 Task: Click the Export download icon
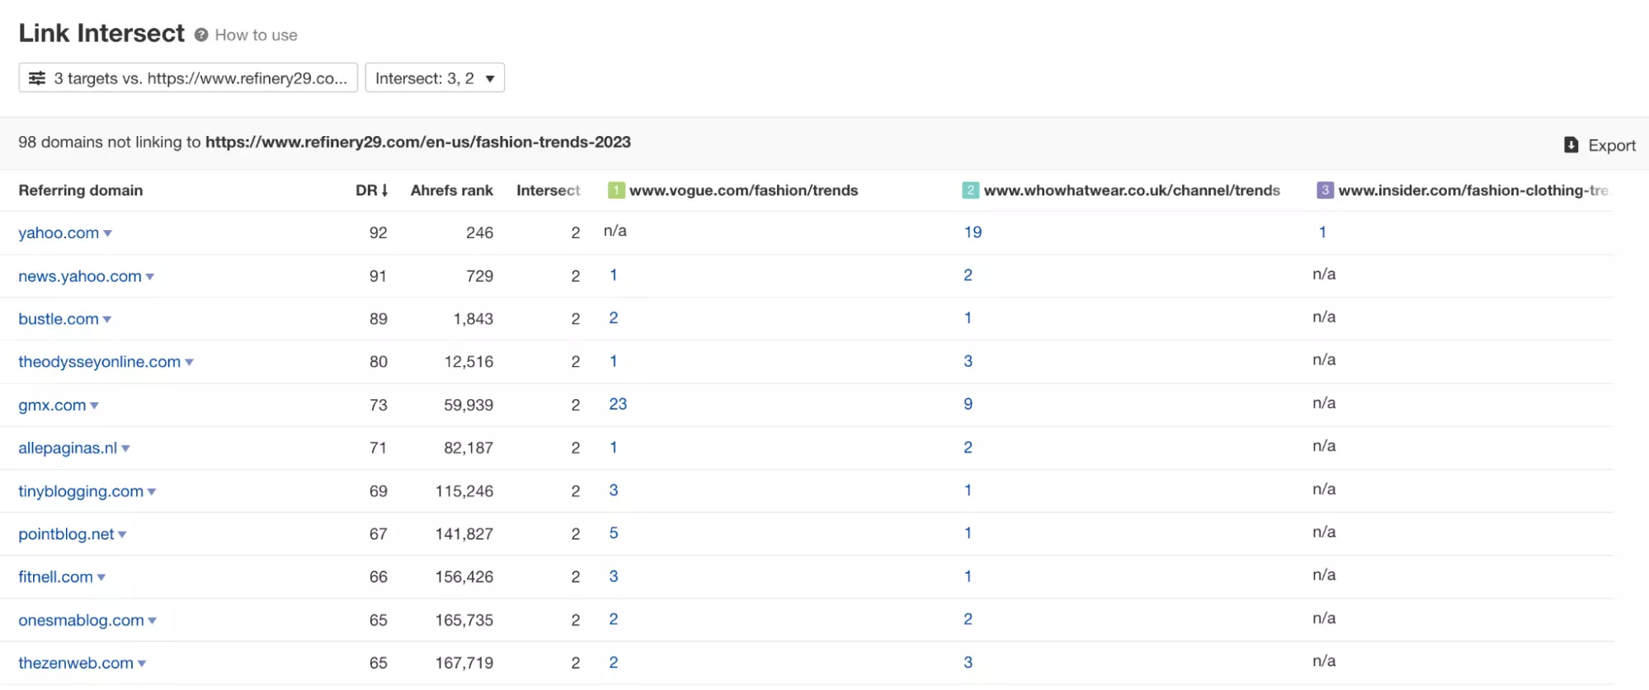point(1571,145)
